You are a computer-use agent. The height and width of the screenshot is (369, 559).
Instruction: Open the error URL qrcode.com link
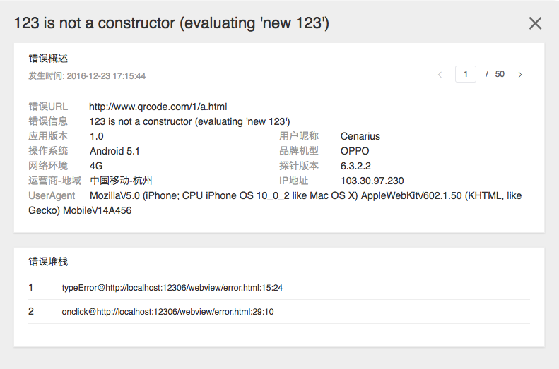pyautogui.click(x=158, y=107)
